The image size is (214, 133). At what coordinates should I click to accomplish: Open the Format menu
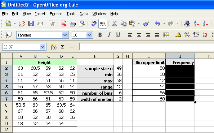click(x=56, y=14)
